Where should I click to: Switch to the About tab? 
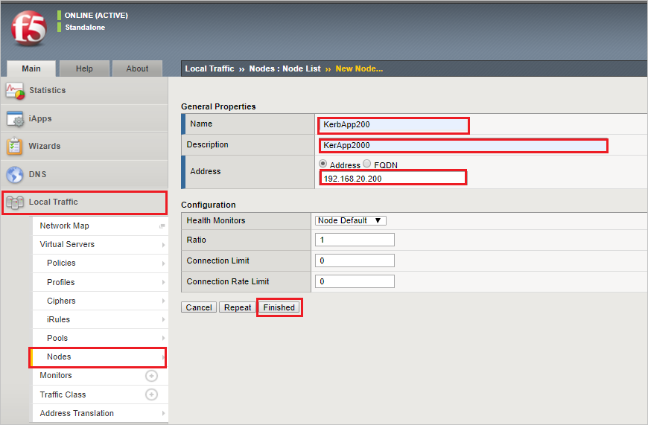[x=137, y=68]
